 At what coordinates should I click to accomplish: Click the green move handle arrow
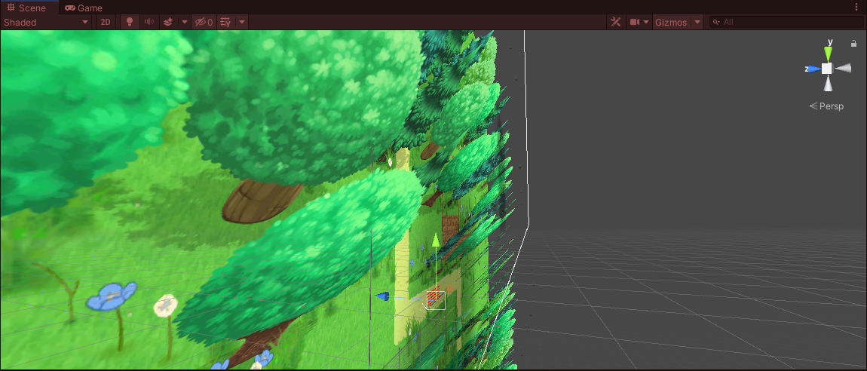(436, 240)
